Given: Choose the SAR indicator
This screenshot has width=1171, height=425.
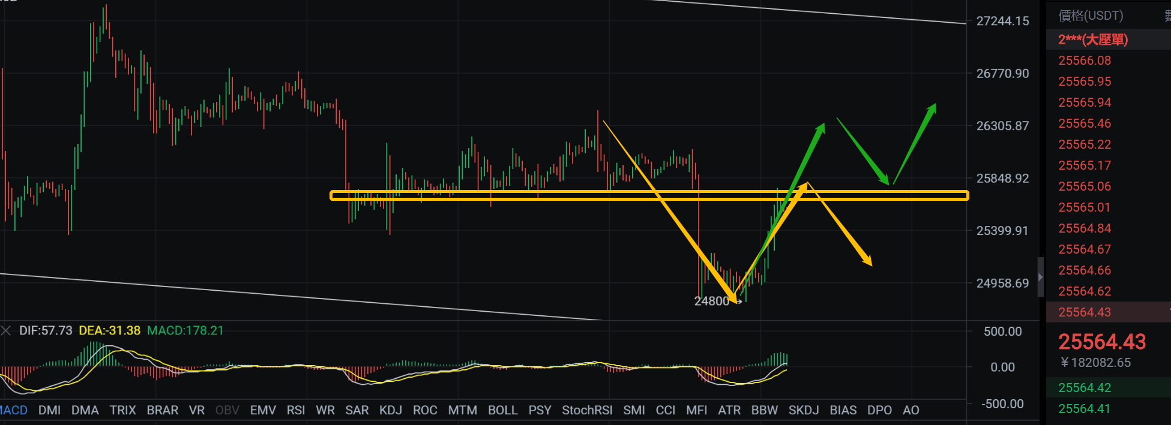Looking at the screenshot, I should coord(357,410).
